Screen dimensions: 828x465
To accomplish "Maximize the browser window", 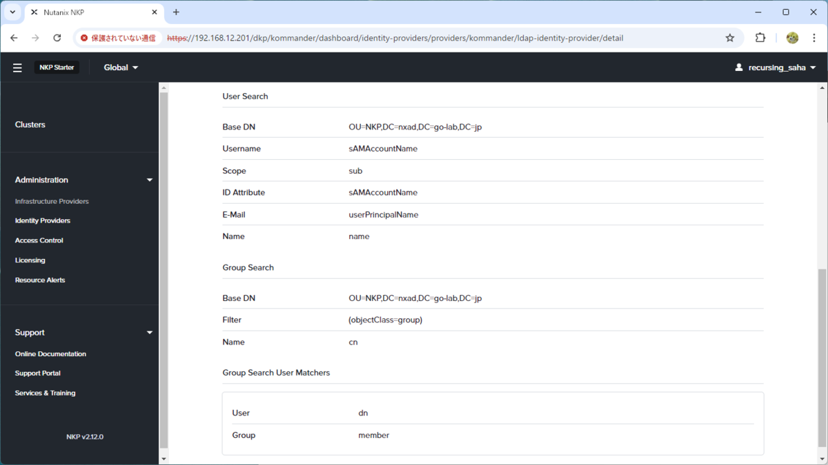I will pyautogui.click(x=786, y=12).
